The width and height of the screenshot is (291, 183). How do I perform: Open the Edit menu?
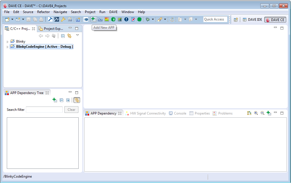[x=16, y=12]
